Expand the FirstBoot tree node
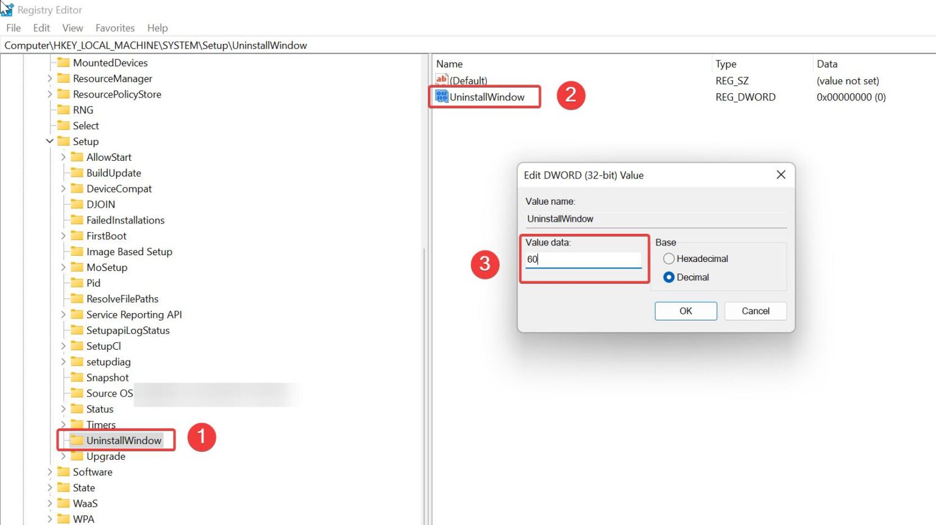936x525 pixels. [x=63, y=236]
